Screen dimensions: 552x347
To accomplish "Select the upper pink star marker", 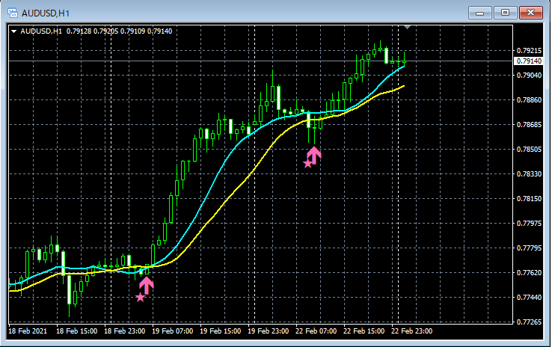I will coord(307,163).
